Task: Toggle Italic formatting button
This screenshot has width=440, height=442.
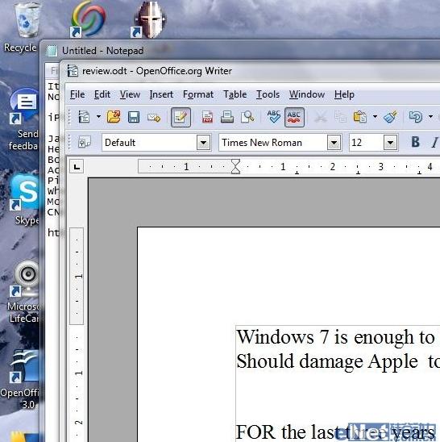Action: [435, 142]
